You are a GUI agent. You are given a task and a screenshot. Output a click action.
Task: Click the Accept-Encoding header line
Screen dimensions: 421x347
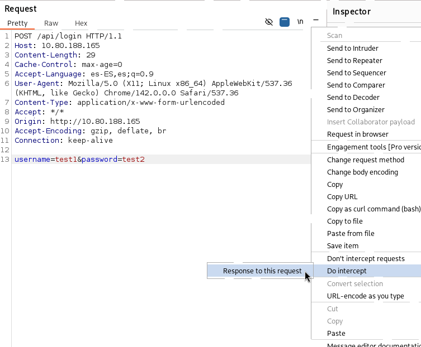point(90,131)
